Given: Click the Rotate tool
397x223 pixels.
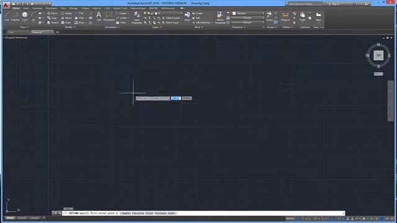Looking at the screenshot, I should [x=66, y=13].
